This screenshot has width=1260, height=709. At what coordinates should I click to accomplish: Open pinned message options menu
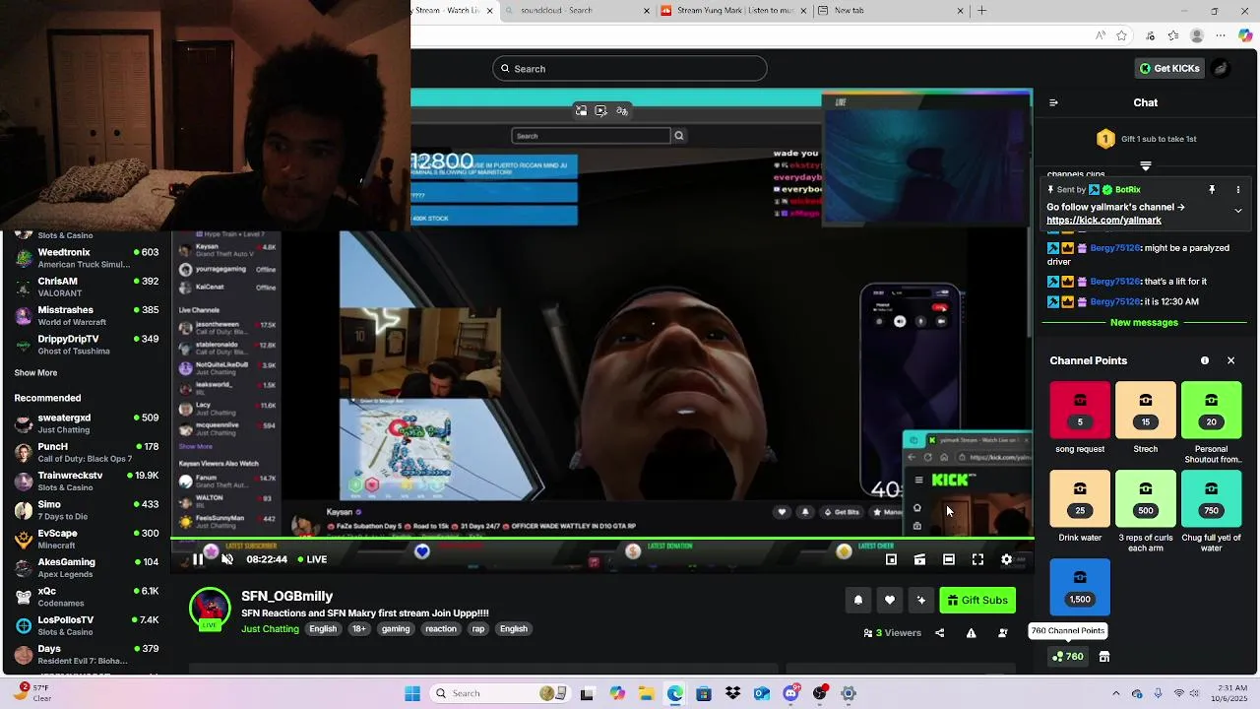1238,189
